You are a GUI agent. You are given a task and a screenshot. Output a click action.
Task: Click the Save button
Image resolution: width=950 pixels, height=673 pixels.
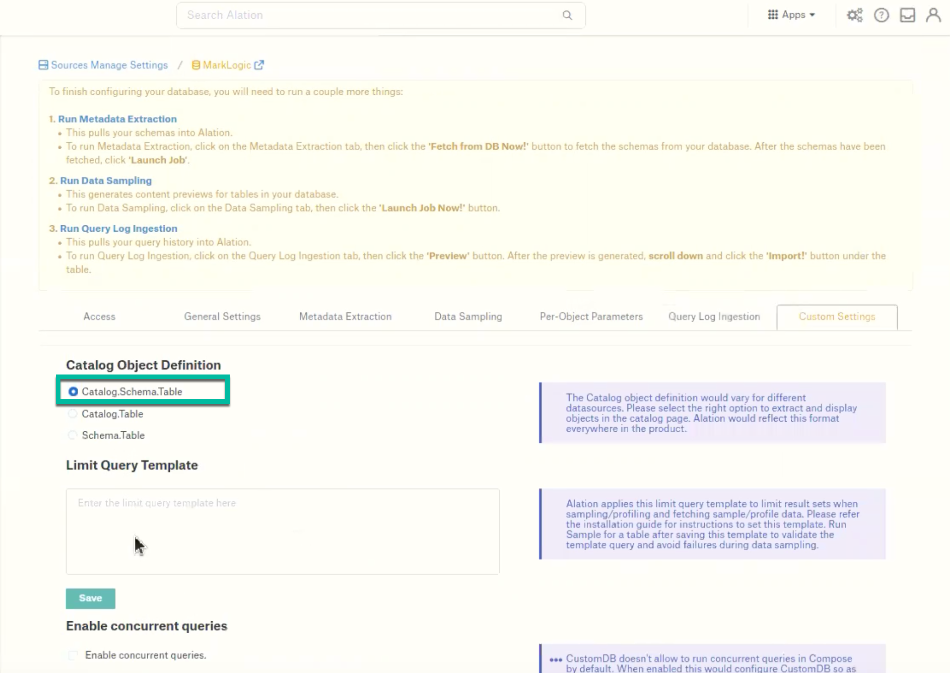pyautogui.click(x=90, y=598)
